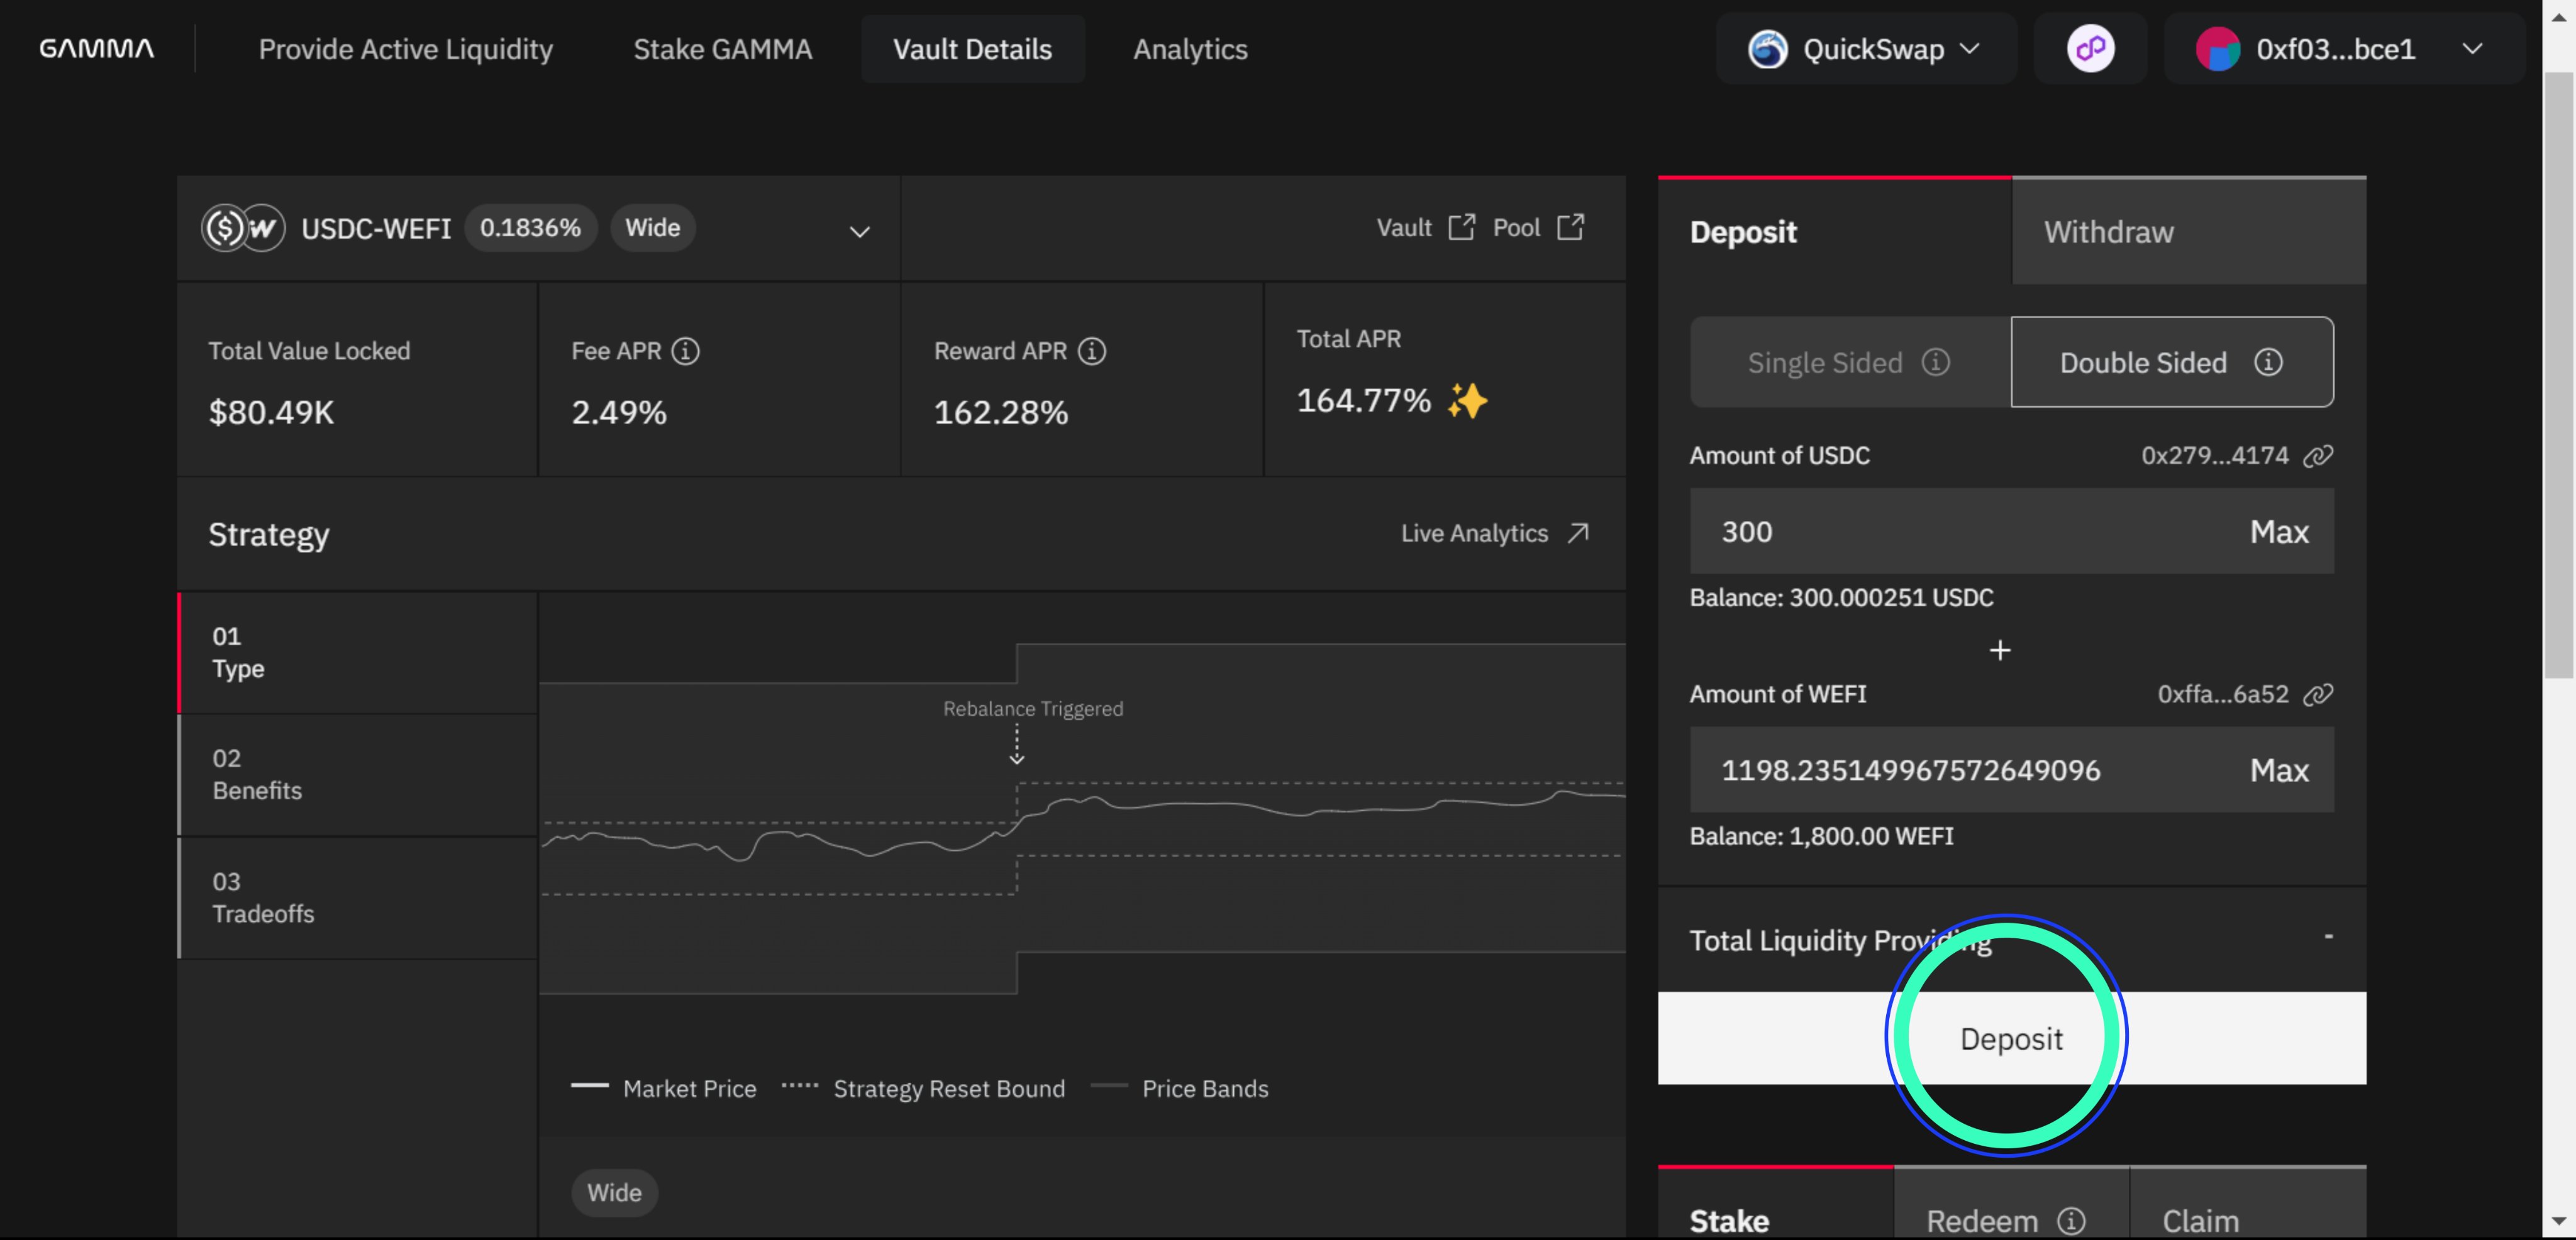This screenshot has height=1240, width=2576.
Task: Click the USDC address link icon
Action: (2317, 456)
